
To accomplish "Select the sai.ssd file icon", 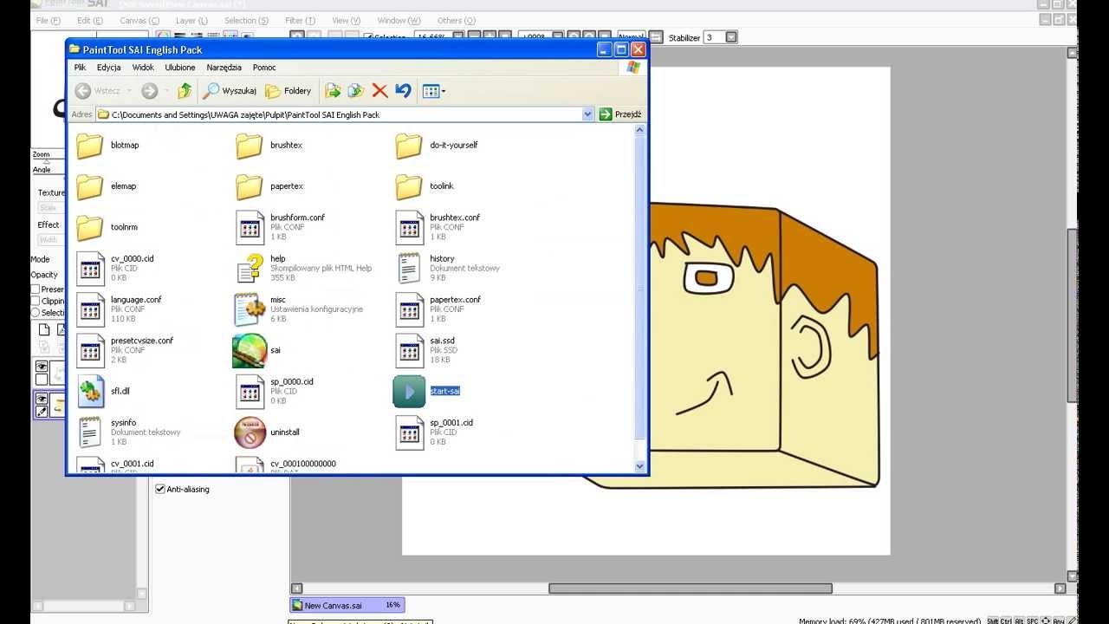I will tap(409, 350).
